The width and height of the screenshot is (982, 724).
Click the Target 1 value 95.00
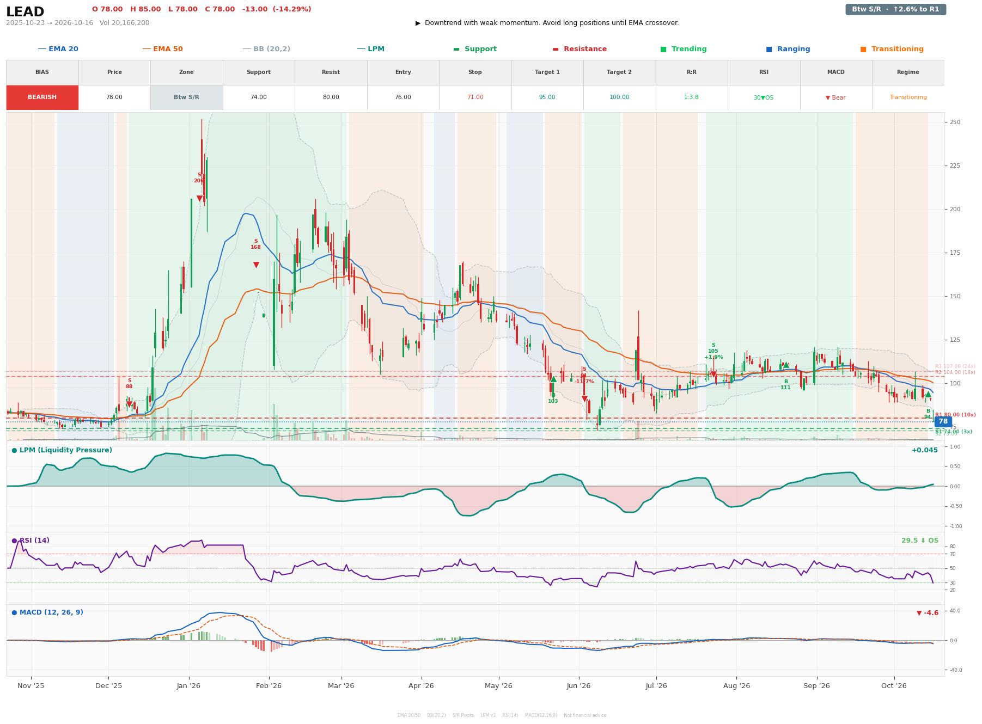pos(547,97)
